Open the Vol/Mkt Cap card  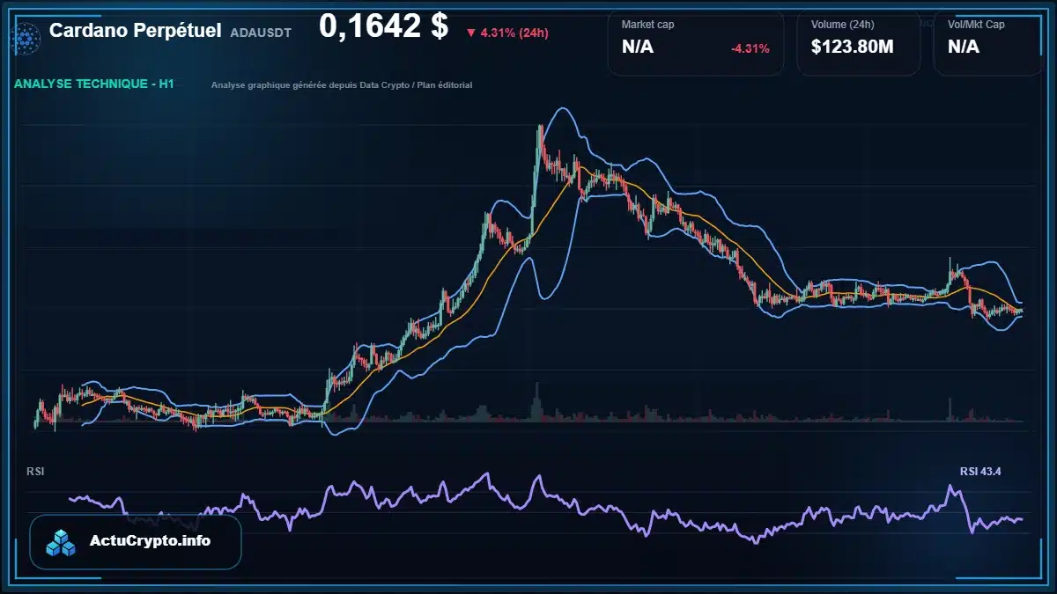(987, 43)
